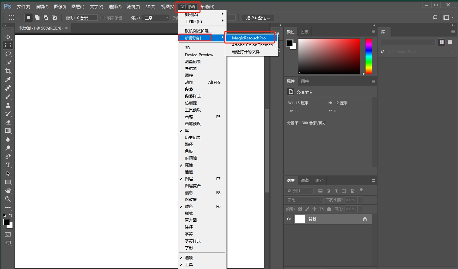This screenshot has width=458, height=269.
Task: Select the Dodge tool
Action: click(8, 148)
